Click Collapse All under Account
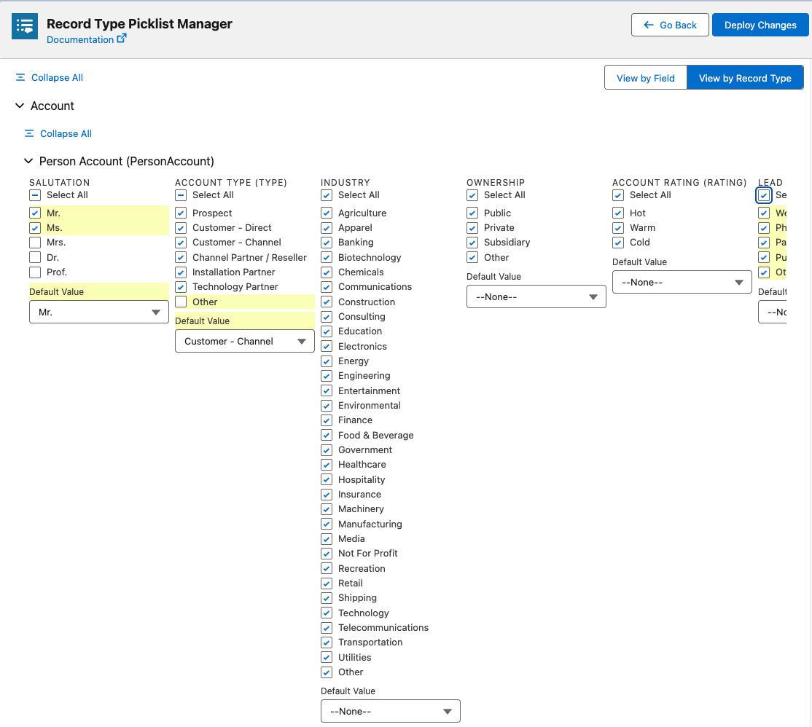 58,133
